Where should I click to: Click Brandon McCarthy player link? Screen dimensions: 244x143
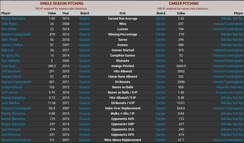tap(230, 92)
